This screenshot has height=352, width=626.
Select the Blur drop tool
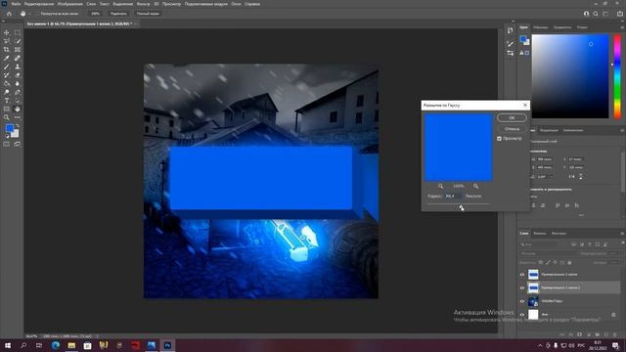[18, 84]
